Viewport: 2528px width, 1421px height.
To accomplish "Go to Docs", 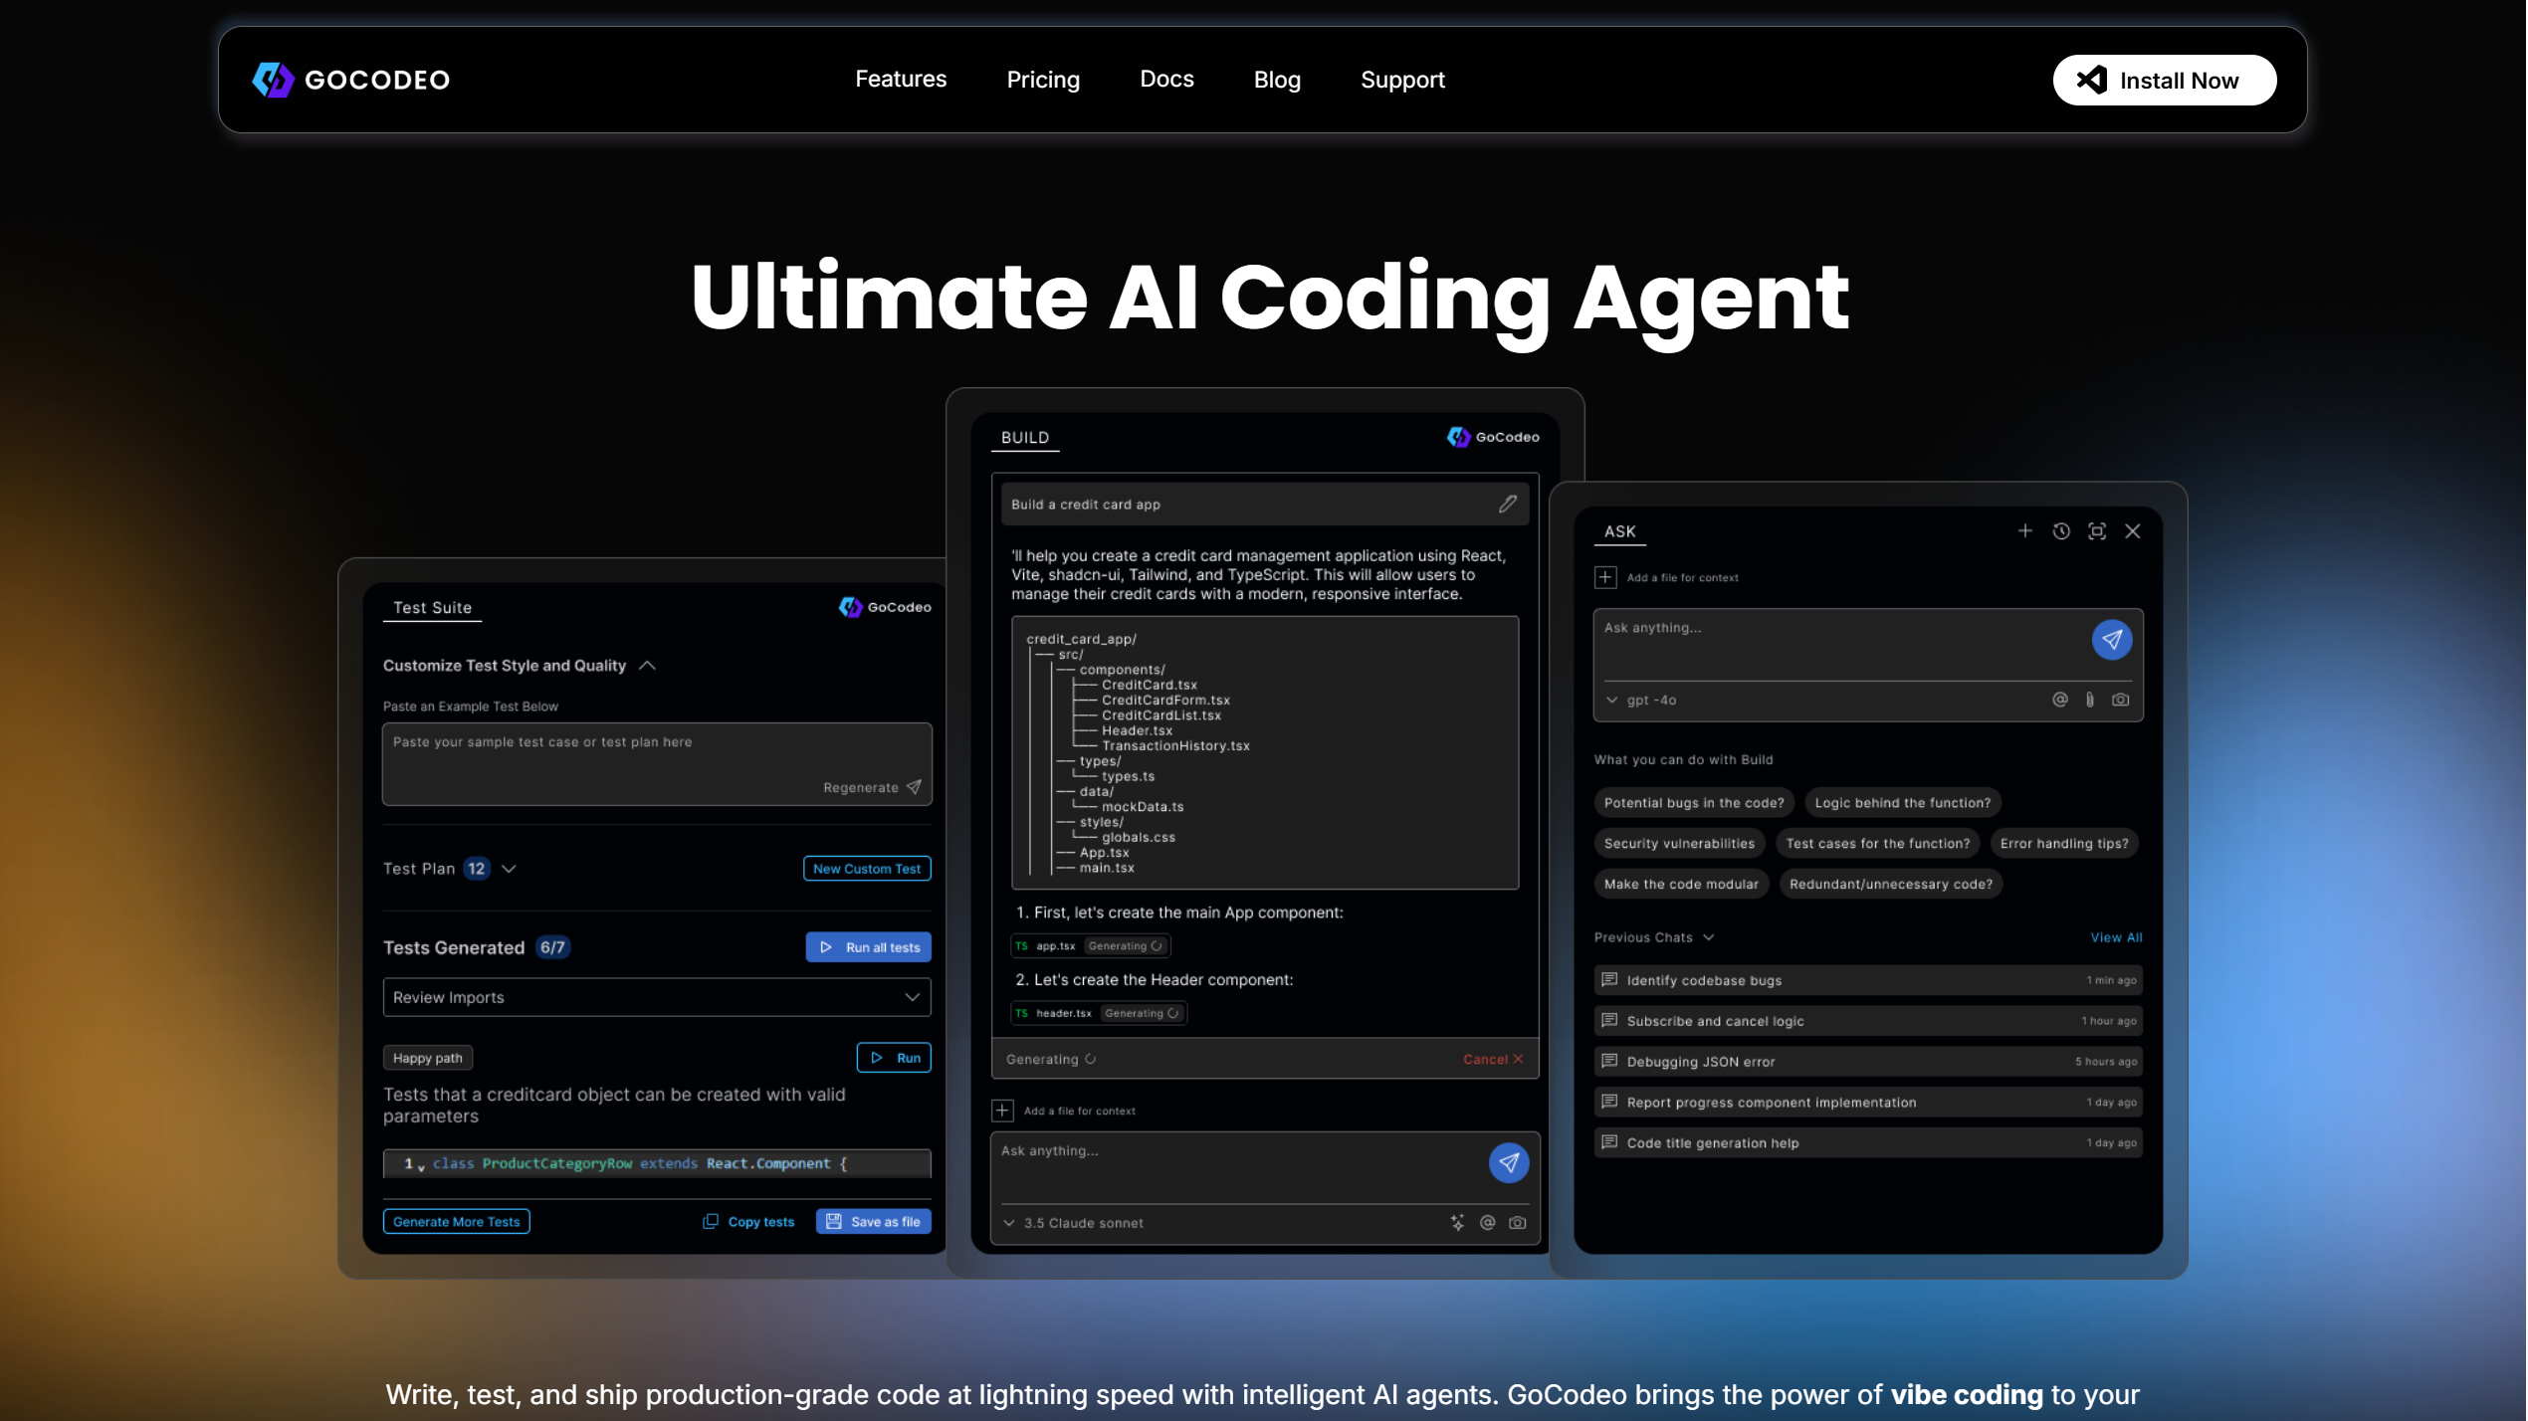I will click(x=1166, y=80).
